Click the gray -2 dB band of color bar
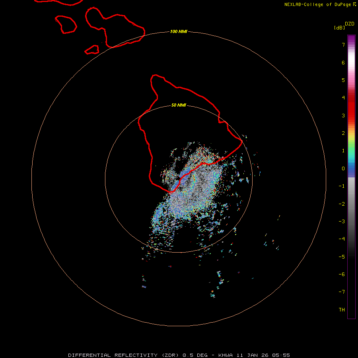The height and width of the screenshot is (358, 358). [351, 204]
